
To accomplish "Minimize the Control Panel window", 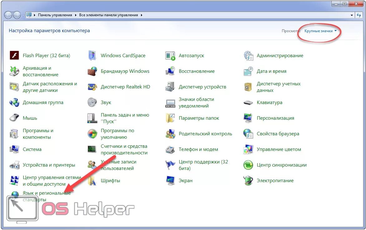I will 336,4.
